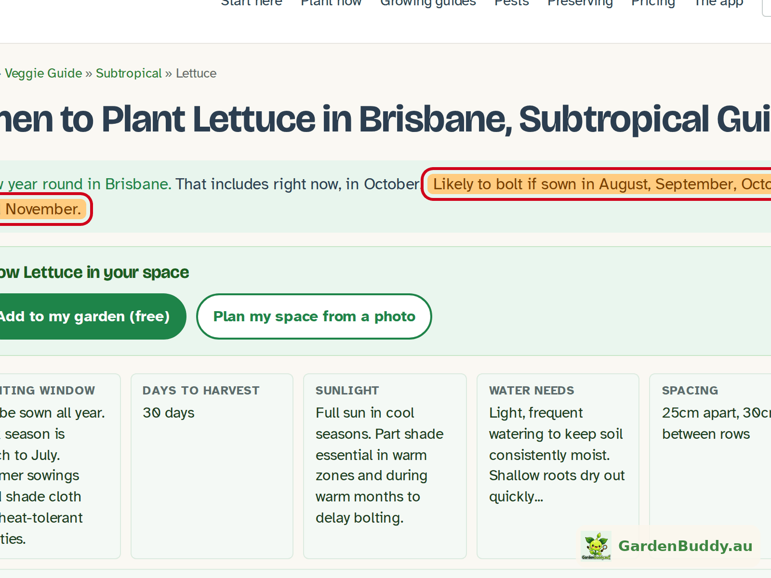The width and height of the screenshot is (771, 578).
Task: Open the Pricing page link
Action: tap(653, 3)
